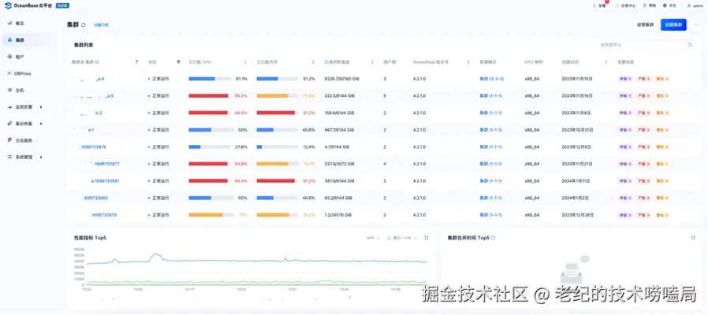The image size is (708, 315).
Task: Expand the 备份恢复 submenu arrow
Action: coord(41,123)
